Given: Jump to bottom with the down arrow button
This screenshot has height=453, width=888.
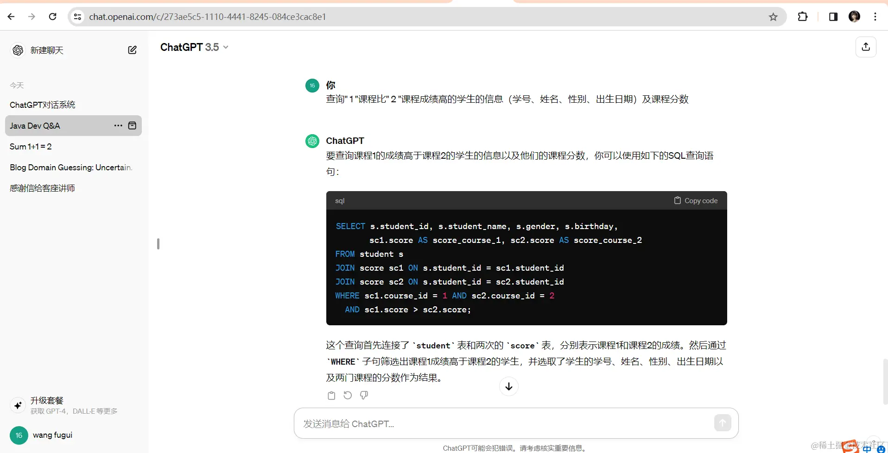Looking at the screenshot, I should tap(508, 386).
